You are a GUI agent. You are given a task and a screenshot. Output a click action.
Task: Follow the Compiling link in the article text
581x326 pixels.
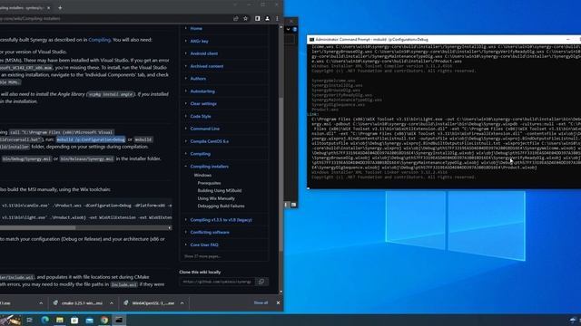(99, 40)
